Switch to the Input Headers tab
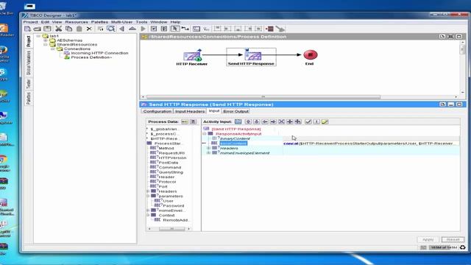 (190, 111)
